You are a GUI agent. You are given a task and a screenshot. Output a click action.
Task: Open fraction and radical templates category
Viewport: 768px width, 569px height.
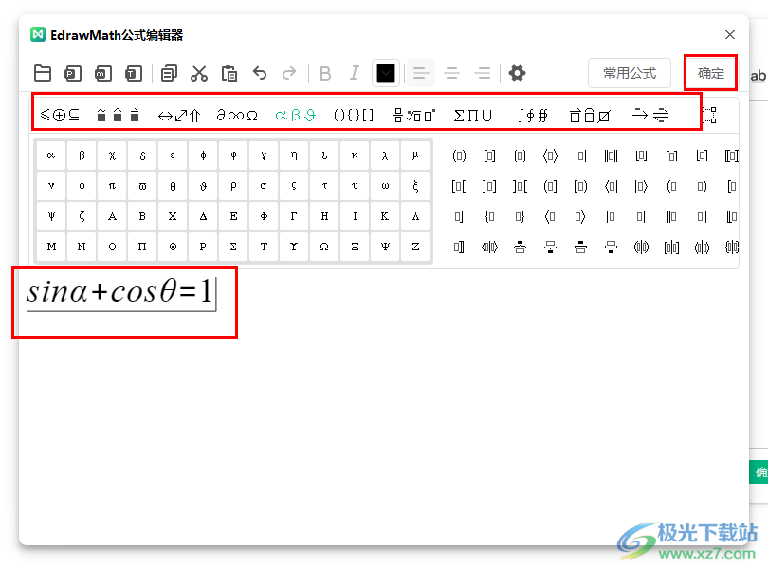tap(414, 115)
